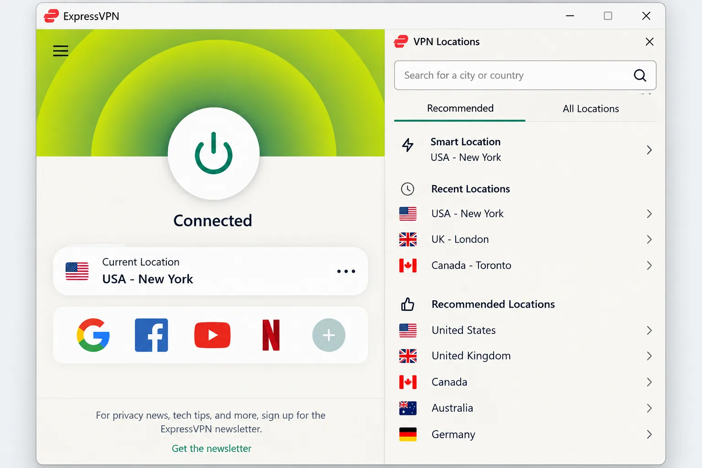The width and height of the screenshot is (702, 468).
Task: Select Canada in Recommended Locations
Action: (x=525, y=382)
